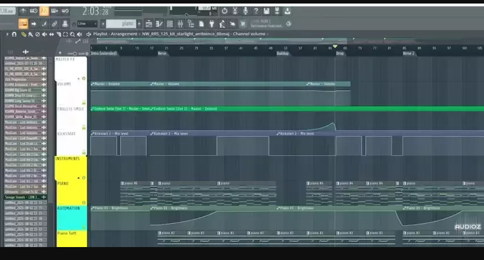This screenshot has width=484, height=260.
Task: Add new pattern with plus button
Action: [x=139, y=24]
